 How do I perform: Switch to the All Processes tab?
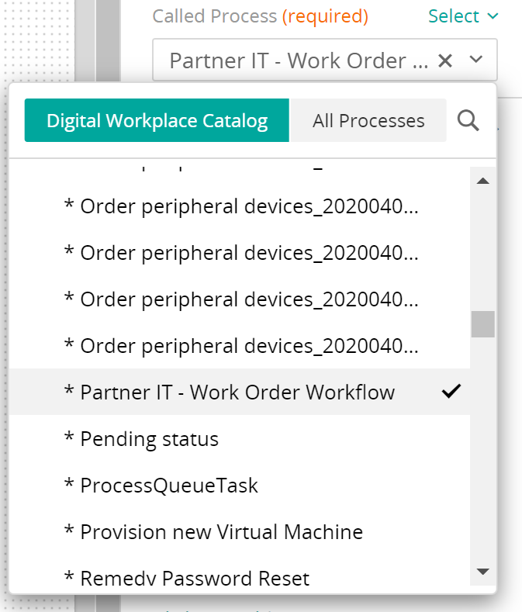[x=368, y=120]
